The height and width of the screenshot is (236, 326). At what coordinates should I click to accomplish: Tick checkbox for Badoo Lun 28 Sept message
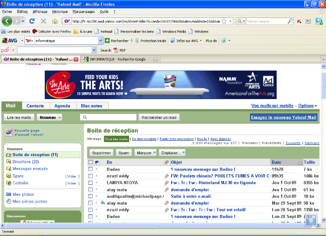pyautogui.click(x=90, y=216)
